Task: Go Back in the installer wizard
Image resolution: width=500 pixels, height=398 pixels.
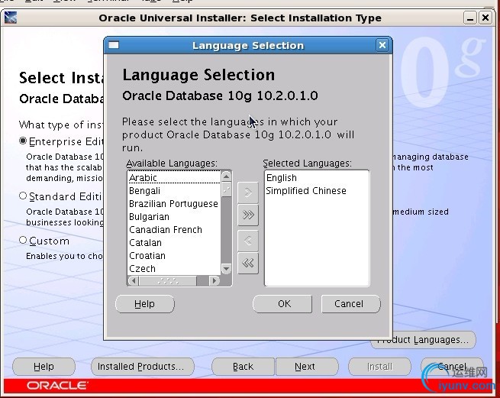Action: pyautogui.click(x=243, y=367)
